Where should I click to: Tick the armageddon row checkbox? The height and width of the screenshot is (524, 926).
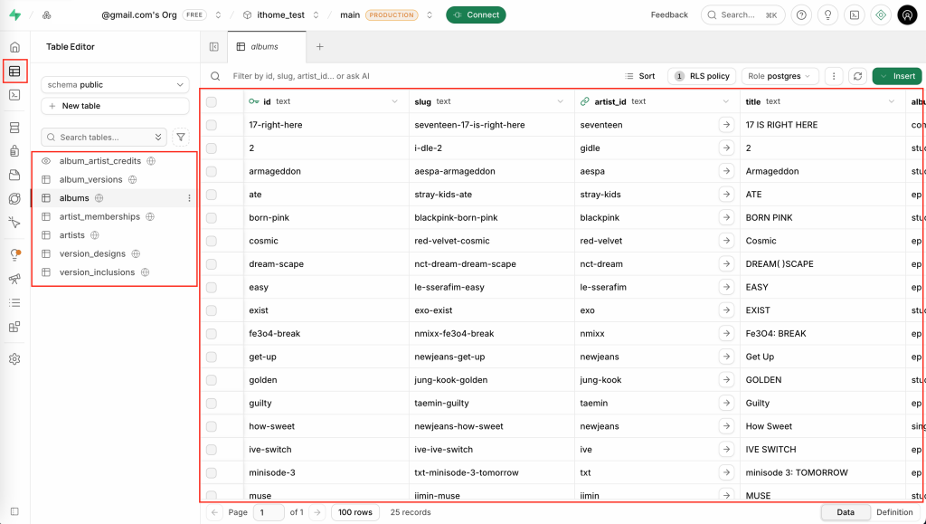212,171
